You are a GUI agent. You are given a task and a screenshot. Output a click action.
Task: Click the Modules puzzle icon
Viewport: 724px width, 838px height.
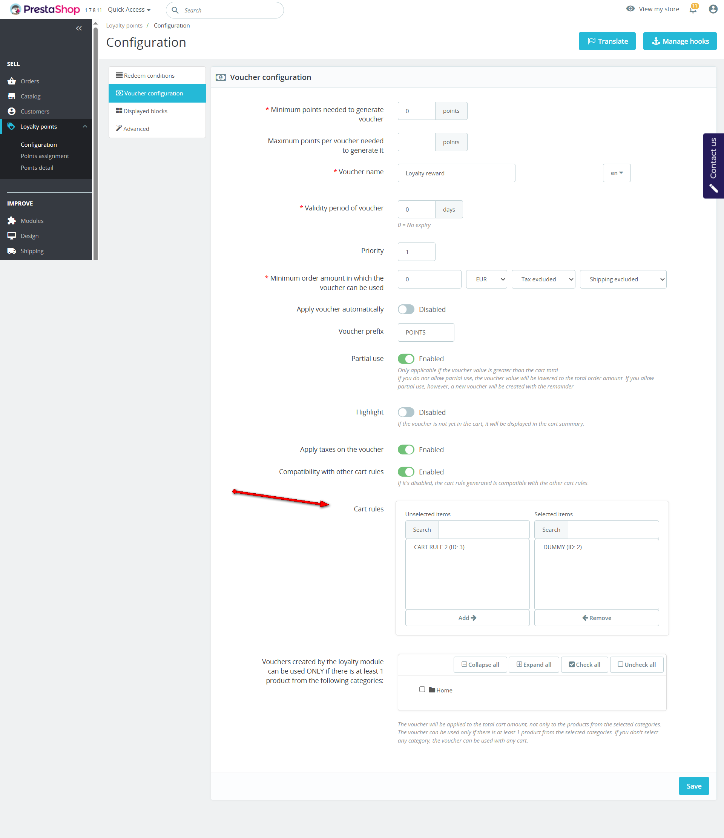click(11, 221)
